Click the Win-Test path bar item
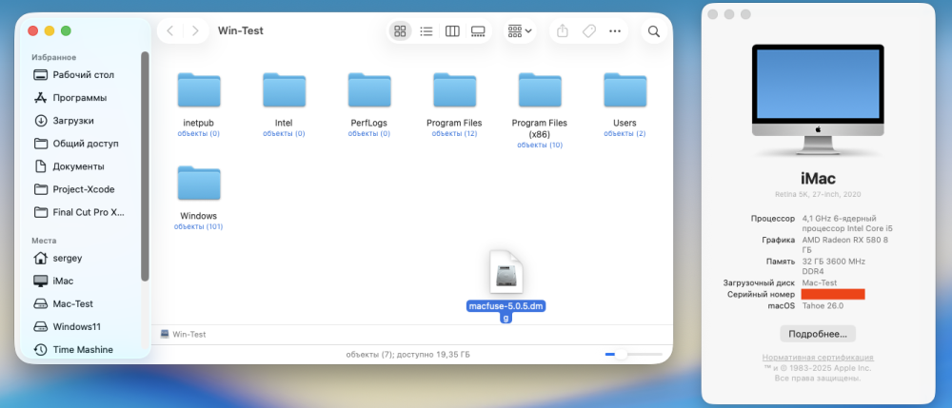952x408 pixels. (184, 334)
